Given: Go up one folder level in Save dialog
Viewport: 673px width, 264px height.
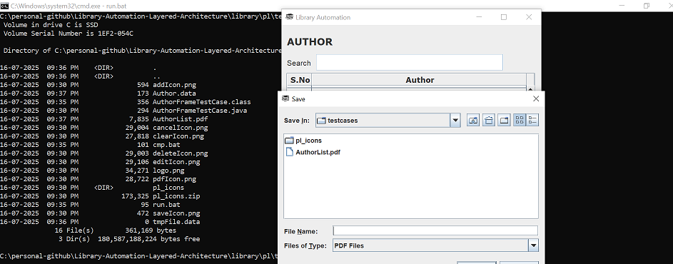Looking at the screenshot, I should [x=473, y=120].
